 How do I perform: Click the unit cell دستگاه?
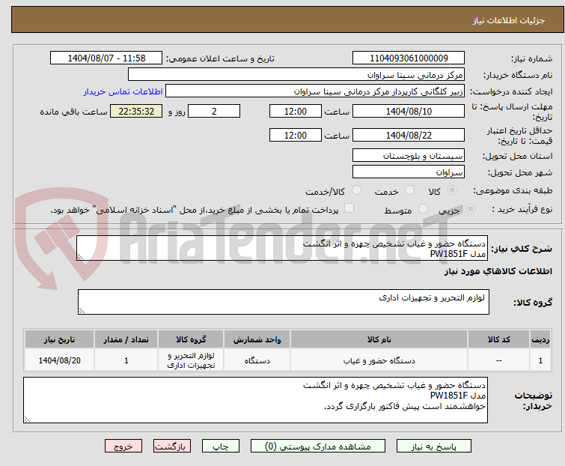(257, 360)
